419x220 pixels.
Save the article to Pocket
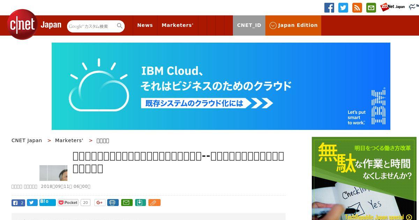(x=68, y=203)
